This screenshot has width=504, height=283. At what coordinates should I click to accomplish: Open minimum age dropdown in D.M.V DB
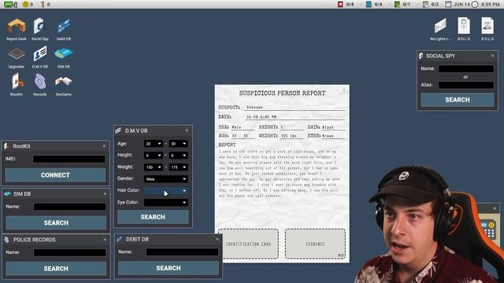point(153,144)
